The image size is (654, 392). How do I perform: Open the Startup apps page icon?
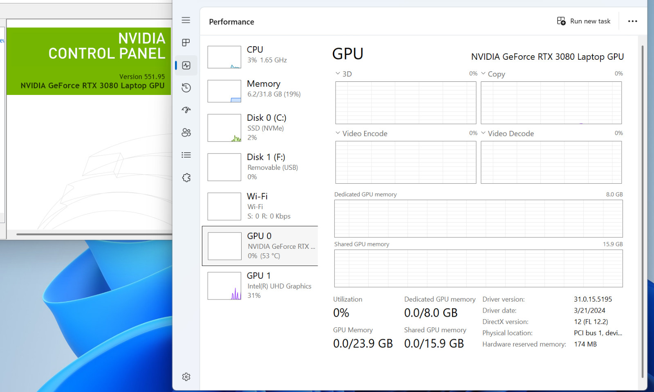click(186, 110)
